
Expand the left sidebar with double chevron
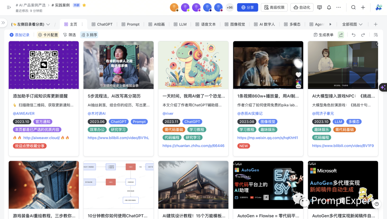pyautogui.click(x=3, y=23)
